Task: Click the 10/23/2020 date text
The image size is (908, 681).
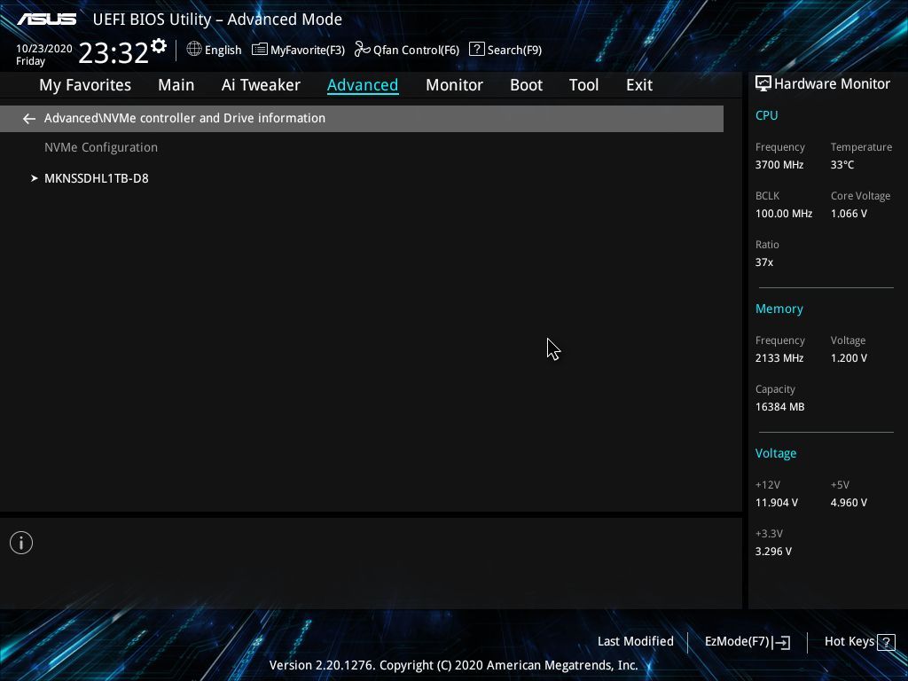Action: point(44,49)
